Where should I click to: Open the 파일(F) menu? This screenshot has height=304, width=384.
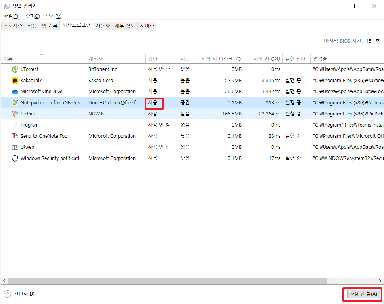pos(11,16)
